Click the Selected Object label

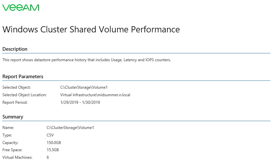click(16, 87)
